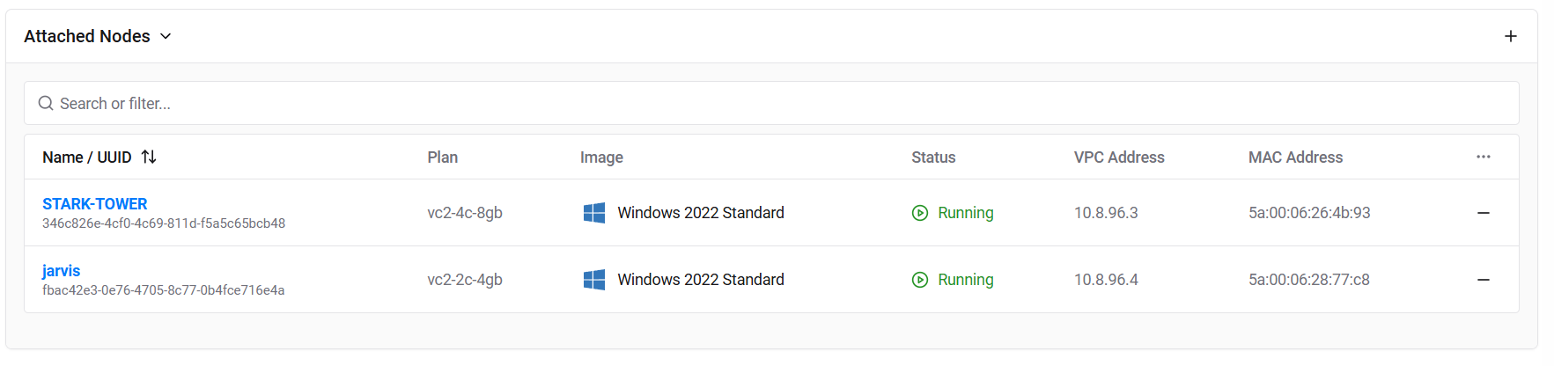Detach jarvis using its minus icon
This screenshot has width=1554, height=366.
click(x=1484, y=280)
